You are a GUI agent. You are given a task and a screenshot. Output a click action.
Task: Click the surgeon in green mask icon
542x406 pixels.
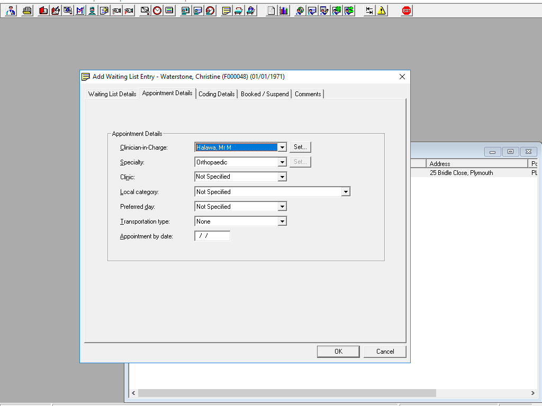coord(92,11)
